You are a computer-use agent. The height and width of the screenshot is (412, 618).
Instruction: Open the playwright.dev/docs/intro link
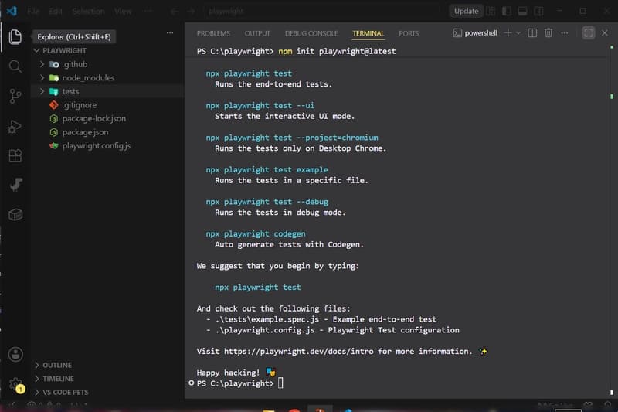click(299, 351)
